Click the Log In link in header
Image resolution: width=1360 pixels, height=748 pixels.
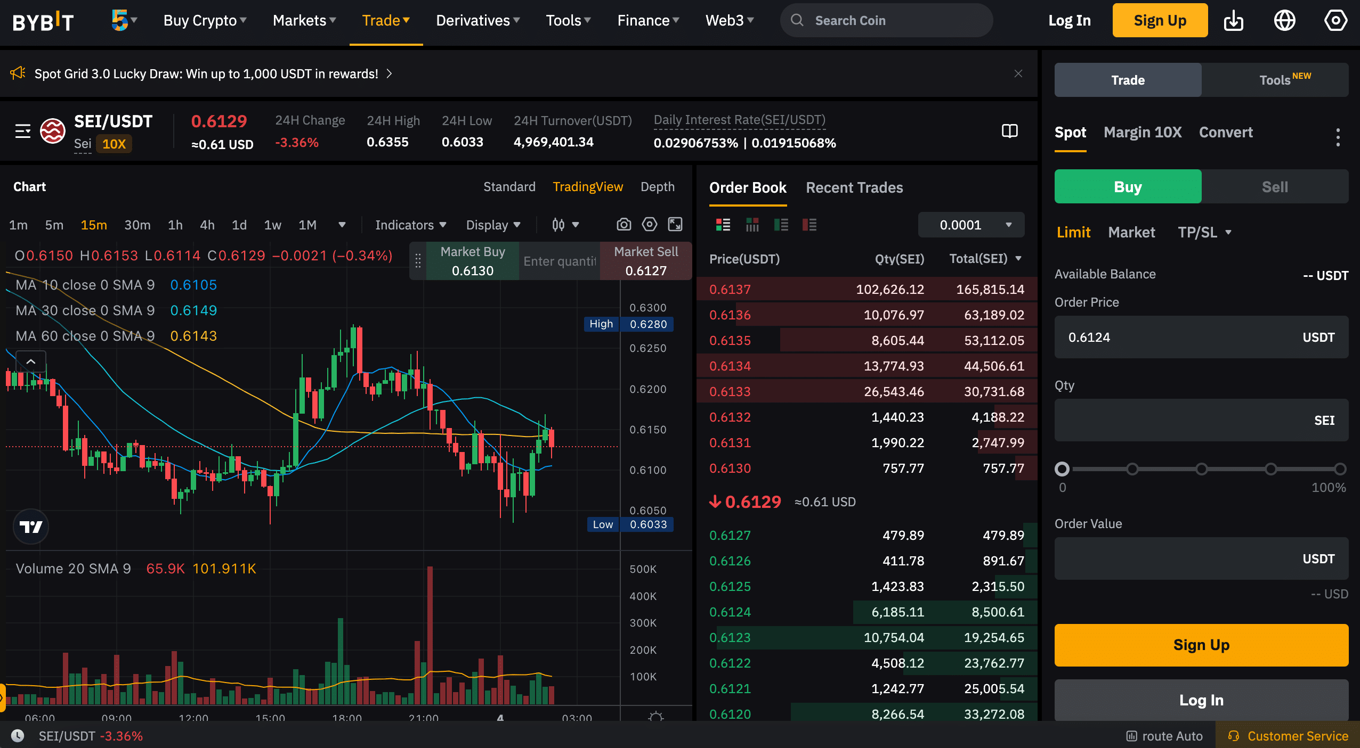[1069, 20]
